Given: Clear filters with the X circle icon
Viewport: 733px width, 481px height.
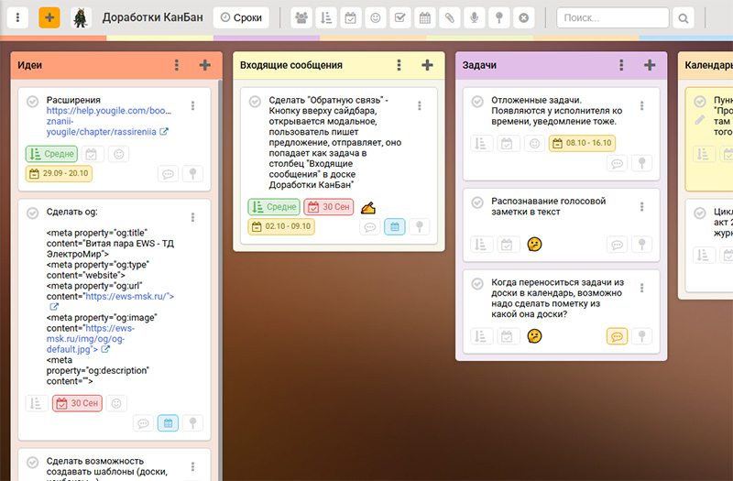Looking at the screenshot, I should [x=524, y=17].
